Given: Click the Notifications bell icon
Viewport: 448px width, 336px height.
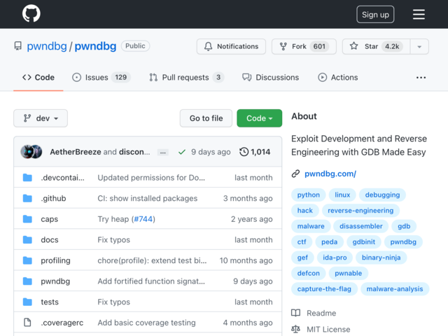Looking at the screenshot, I should (209, 46).
